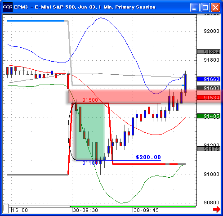Image resolution: width=223 pixels, height=216 pixels.
Task: Select the green 91405 price label
Action: [x=209, y=116]
